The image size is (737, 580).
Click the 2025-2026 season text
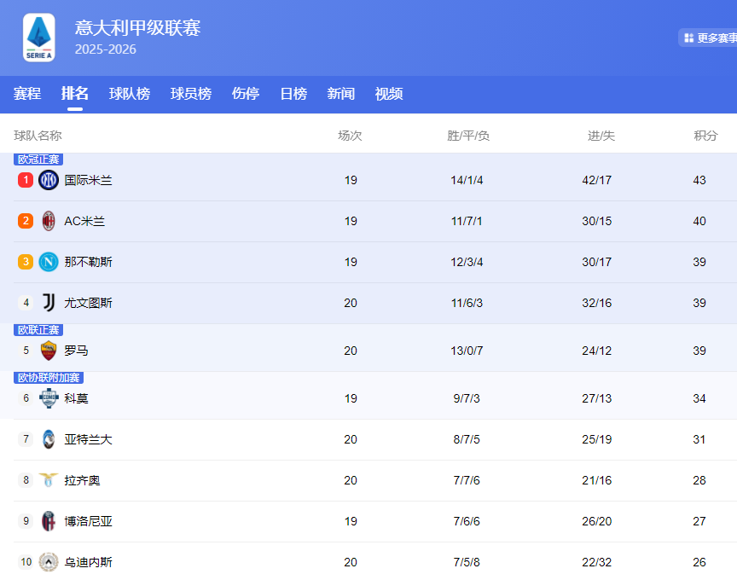tap(105, 49)
